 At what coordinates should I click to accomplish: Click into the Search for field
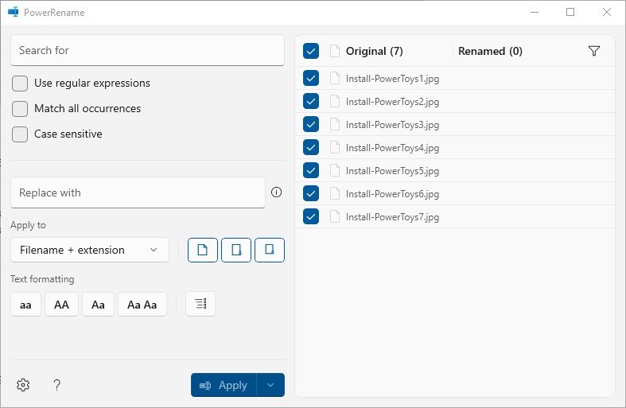click(x=147, y=50)
